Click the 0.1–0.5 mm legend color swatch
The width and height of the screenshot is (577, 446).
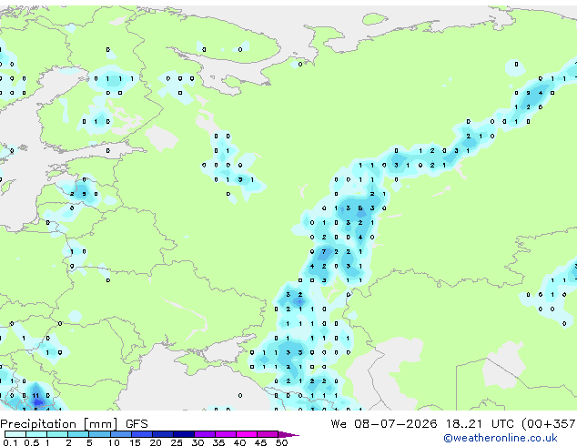[x=15, y=434]
